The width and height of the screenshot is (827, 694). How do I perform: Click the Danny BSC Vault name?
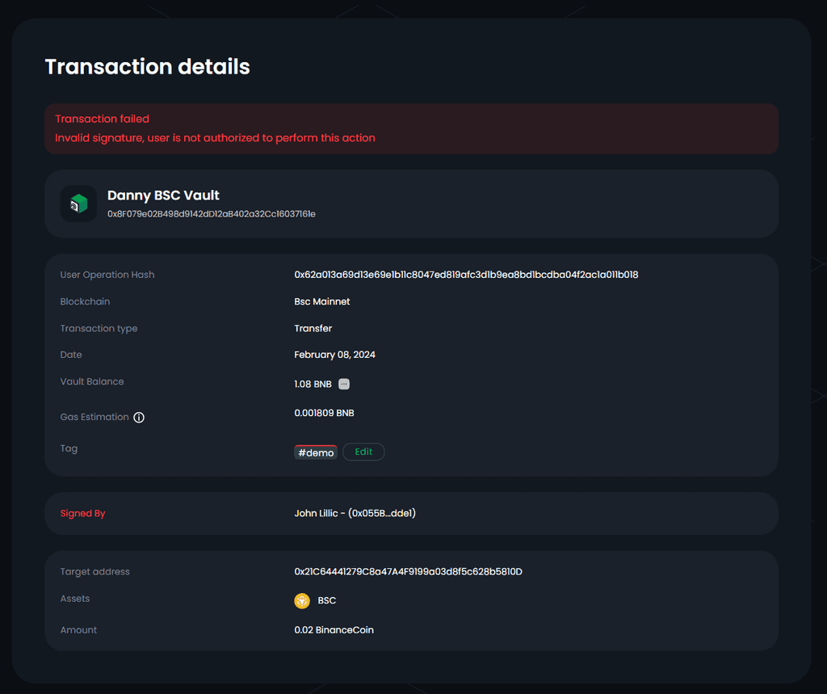163,196
